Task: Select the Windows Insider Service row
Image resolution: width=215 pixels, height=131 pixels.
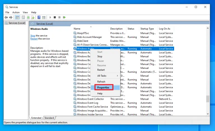Action: coord(123,114)
